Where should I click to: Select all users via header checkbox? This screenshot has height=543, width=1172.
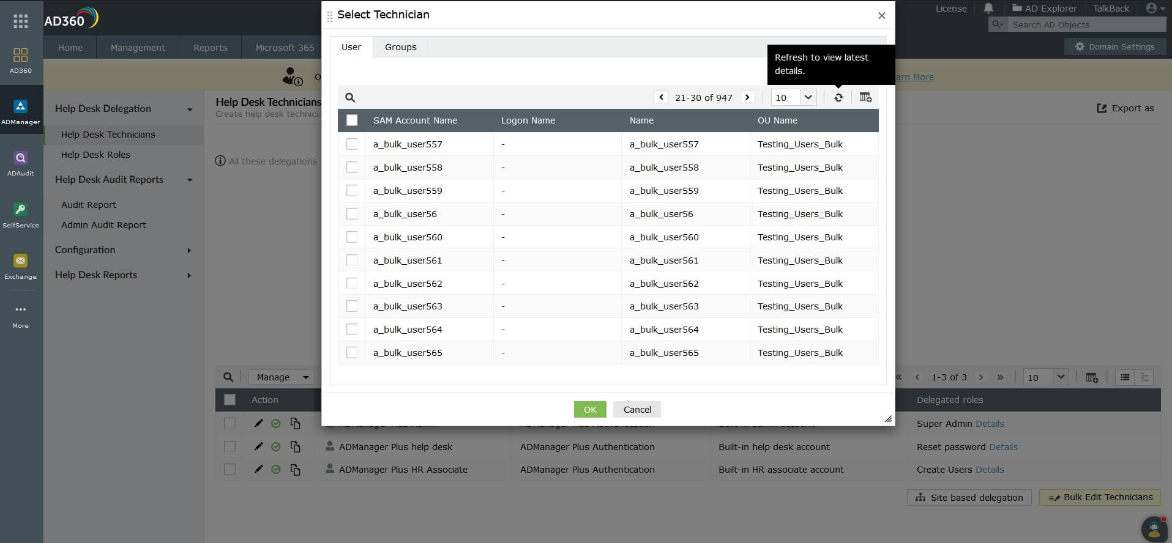tap(352, 120)
